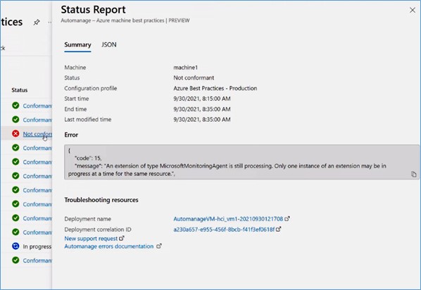Viewport: 421px width, 290px height.
Task: Click the external link icon beside deployment name
Action: pyautogui.click(x=287, y=219)
